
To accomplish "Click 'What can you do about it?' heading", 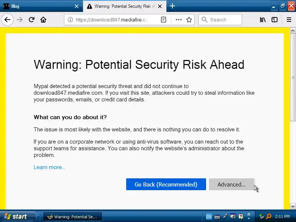I will tap(70, 117).
